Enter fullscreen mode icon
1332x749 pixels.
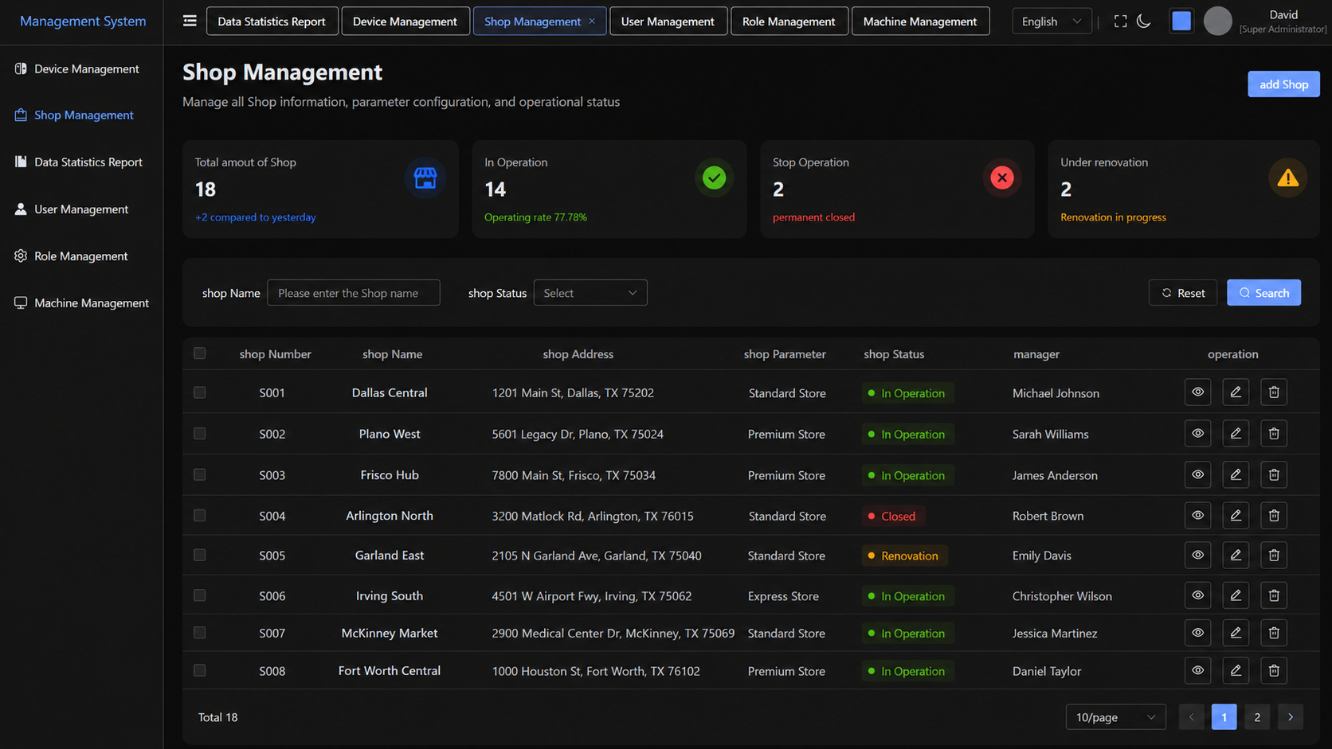[x=1120, y=21]
